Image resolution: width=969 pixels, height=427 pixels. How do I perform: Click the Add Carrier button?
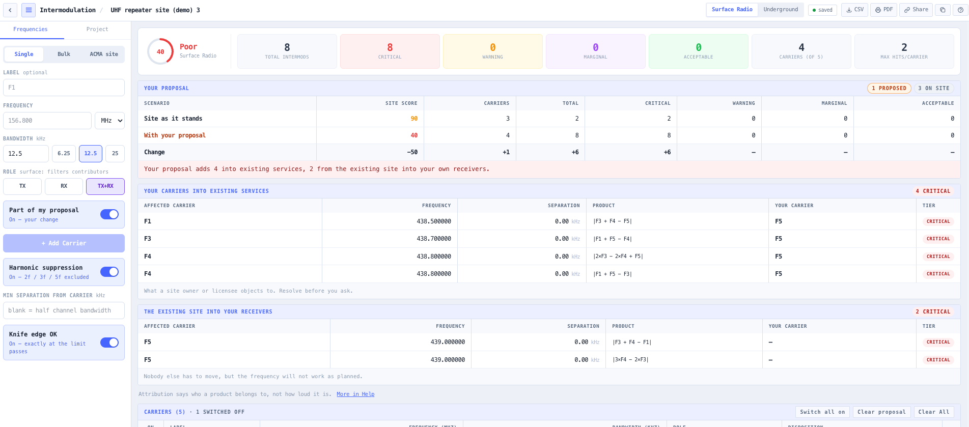(64, 243)
